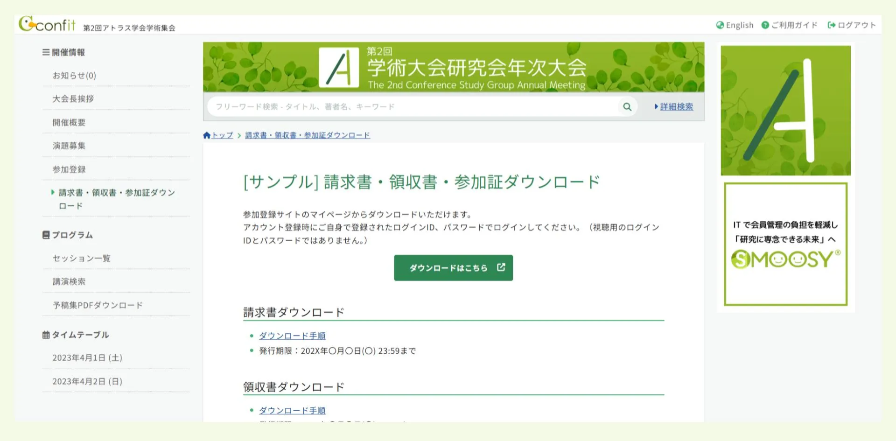Open ご利用ガイド from the top bar

pyautogui.click(x=793, y=25)
